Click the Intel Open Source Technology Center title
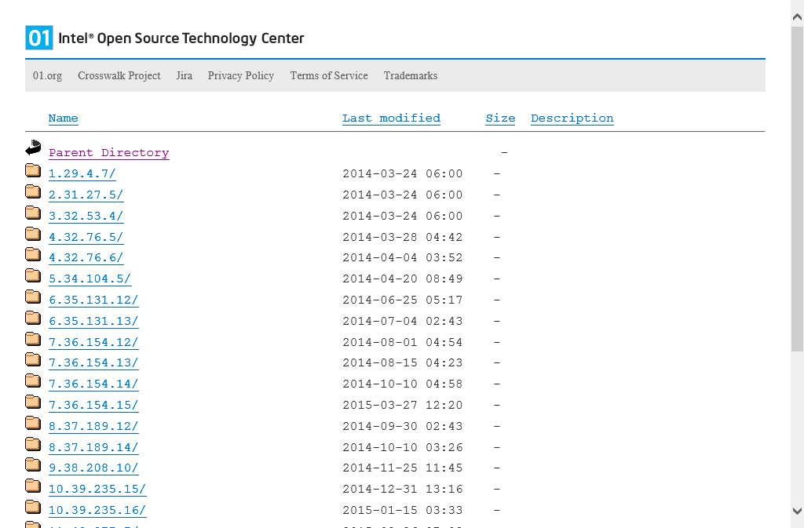Screen dimensions: 804x528 coord(181,38)
